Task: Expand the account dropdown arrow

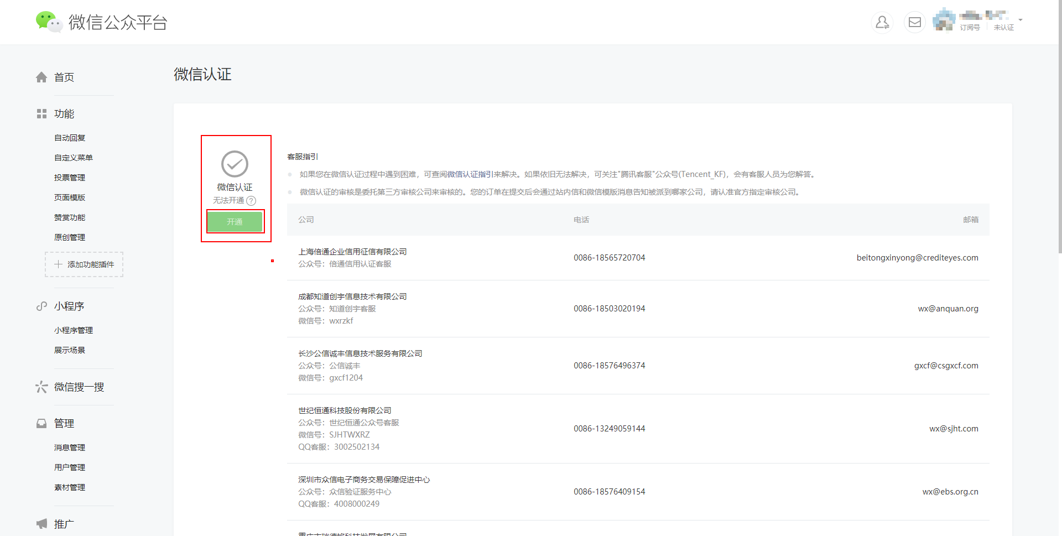Action: point(1021,20)
